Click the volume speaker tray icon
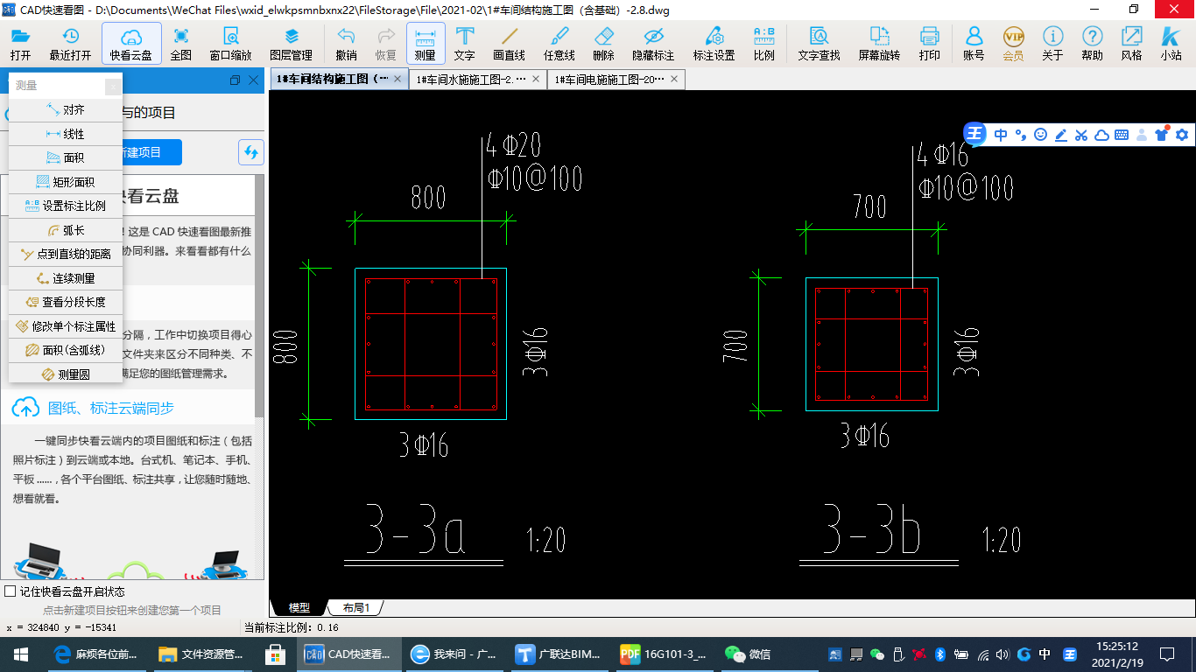Screen dimensions: 1196x672 point(1003,654)
